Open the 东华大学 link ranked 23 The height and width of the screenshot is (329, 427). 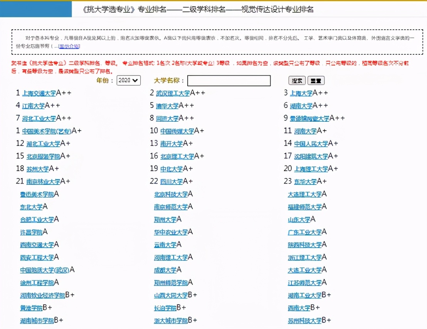(306, 181)
